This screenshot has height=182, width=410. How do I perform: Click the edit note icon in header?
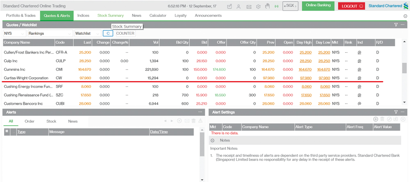pos(229,7)
